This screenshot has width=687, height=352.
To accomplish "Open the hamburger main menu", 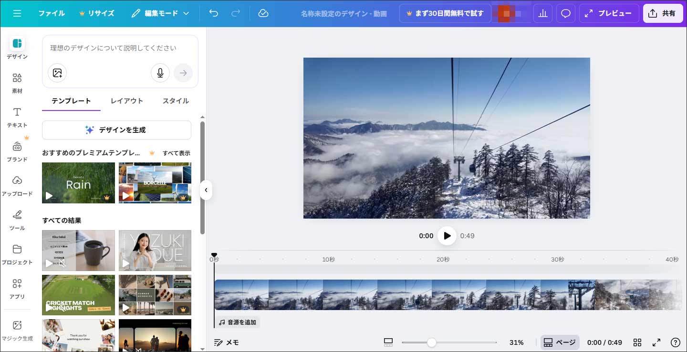I will (x=17, y=13).
